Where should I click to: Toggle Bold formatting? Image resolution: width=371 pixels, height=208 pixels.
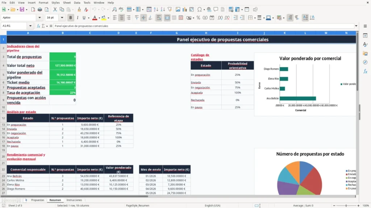pos(71,18)
